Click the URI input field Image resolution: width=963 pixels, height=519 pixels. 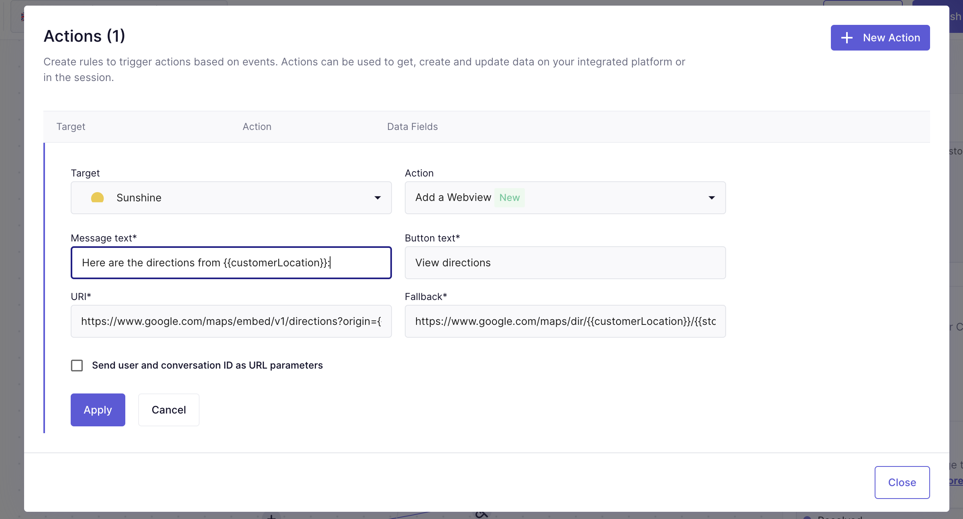pyautogui.click(x=231, y=321)
